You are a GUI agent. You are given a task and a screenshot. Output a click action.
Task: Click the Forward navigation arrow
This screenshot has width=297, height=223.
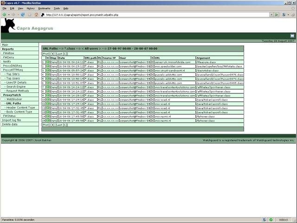pos(13,14)
